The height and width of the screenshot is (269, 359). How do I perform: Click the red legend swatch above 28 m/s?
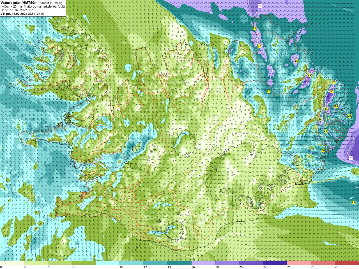coord(347,263)
